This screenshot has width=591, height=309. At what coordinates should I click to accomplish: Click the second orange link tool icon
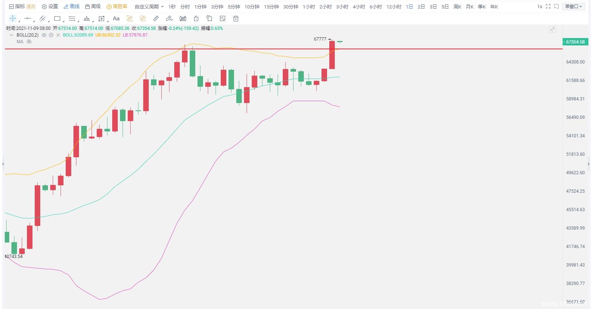click(x=143, y=18)
